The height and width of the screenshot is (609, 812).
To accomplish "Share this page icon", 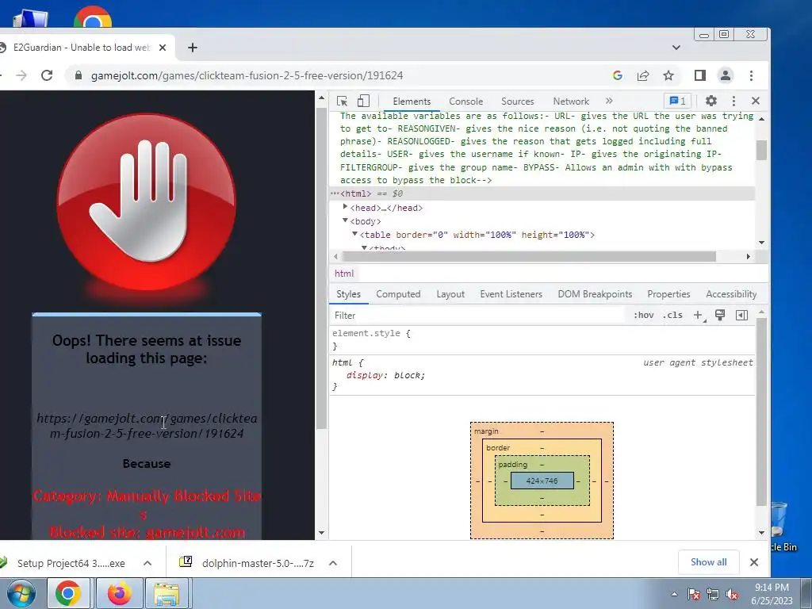I will (643, 75).
